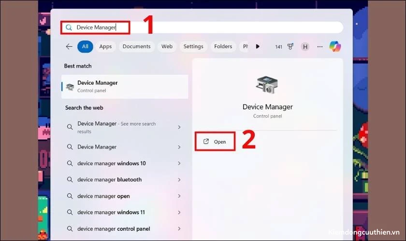This screenshot has width=406, height=241.
Task: Expand chevron for 'See more search results' row
Action: coord(179,127)
